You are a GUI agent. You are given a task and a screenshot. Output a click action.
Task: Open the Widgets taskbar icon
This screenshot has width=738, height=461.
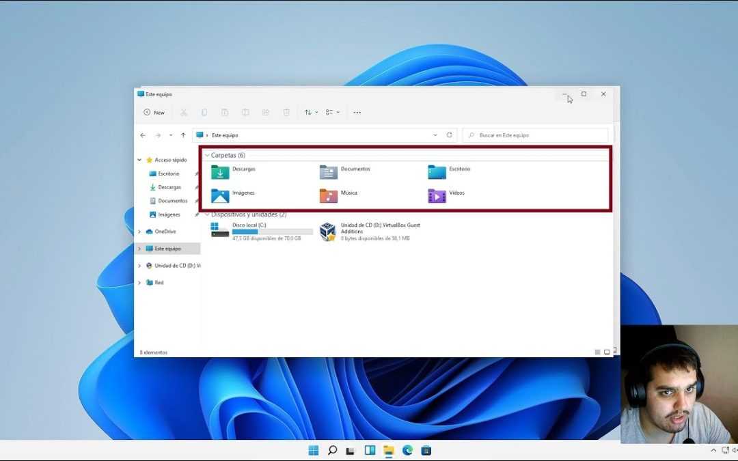[370, 451]
